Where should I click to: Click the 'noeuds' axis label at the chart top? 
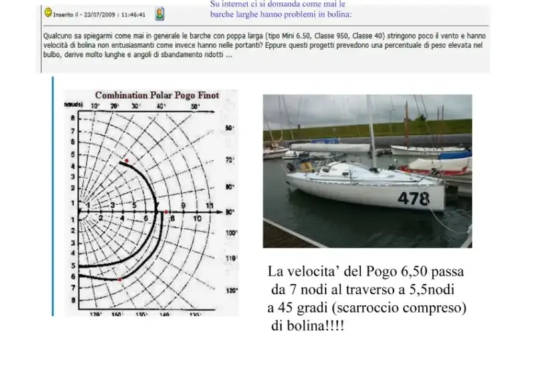click(x=73, y=104)
